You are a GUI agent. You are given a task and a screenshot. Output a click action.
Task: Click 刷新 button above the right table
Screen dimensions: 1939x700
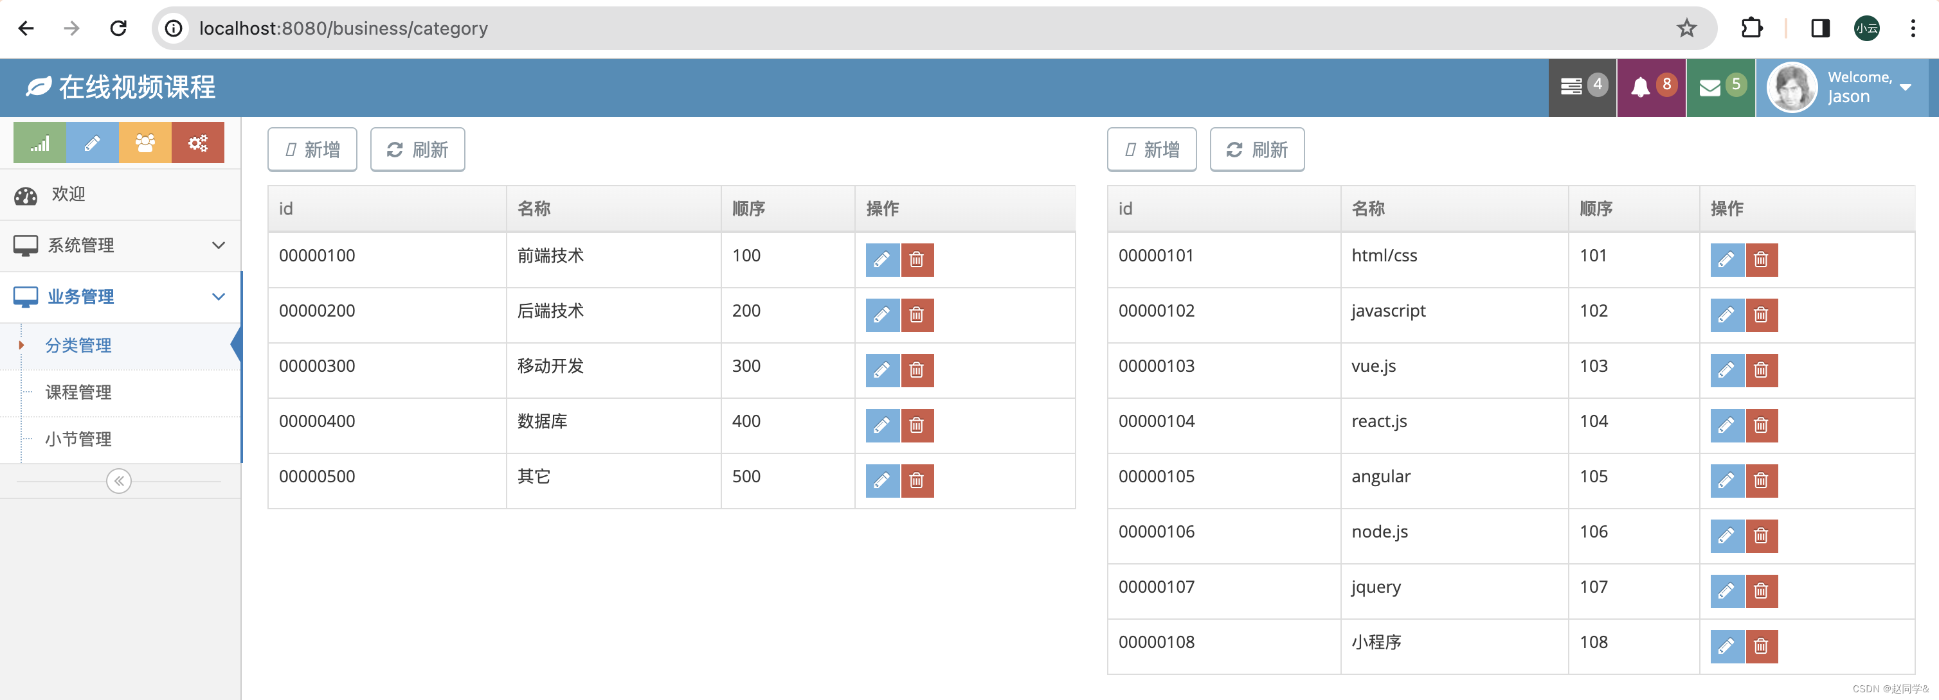click(1256, 150)
